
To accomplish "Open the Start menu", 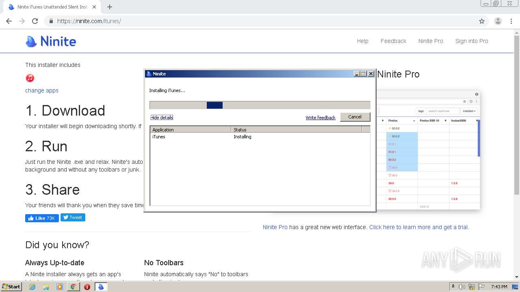I will [11, 287].
